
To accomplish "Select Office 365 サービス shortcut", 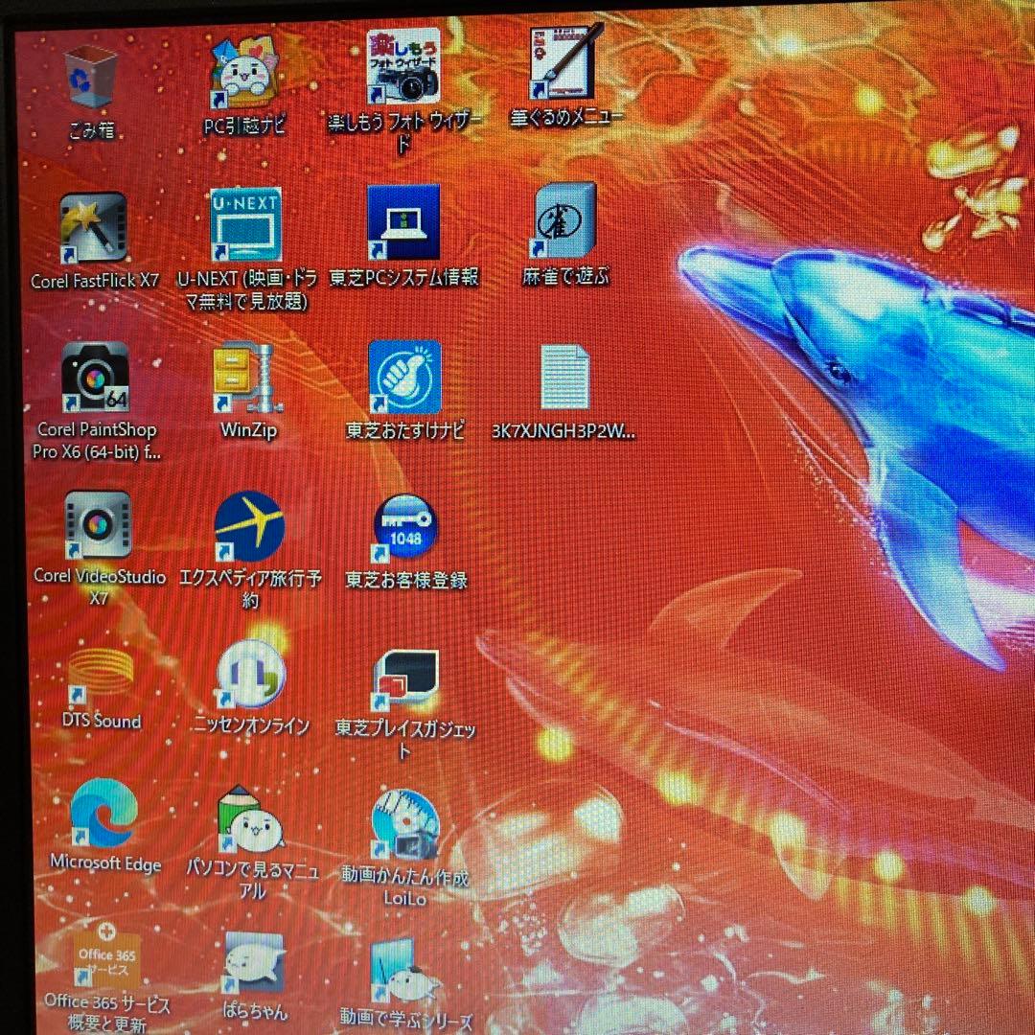I will coord(105,955).
